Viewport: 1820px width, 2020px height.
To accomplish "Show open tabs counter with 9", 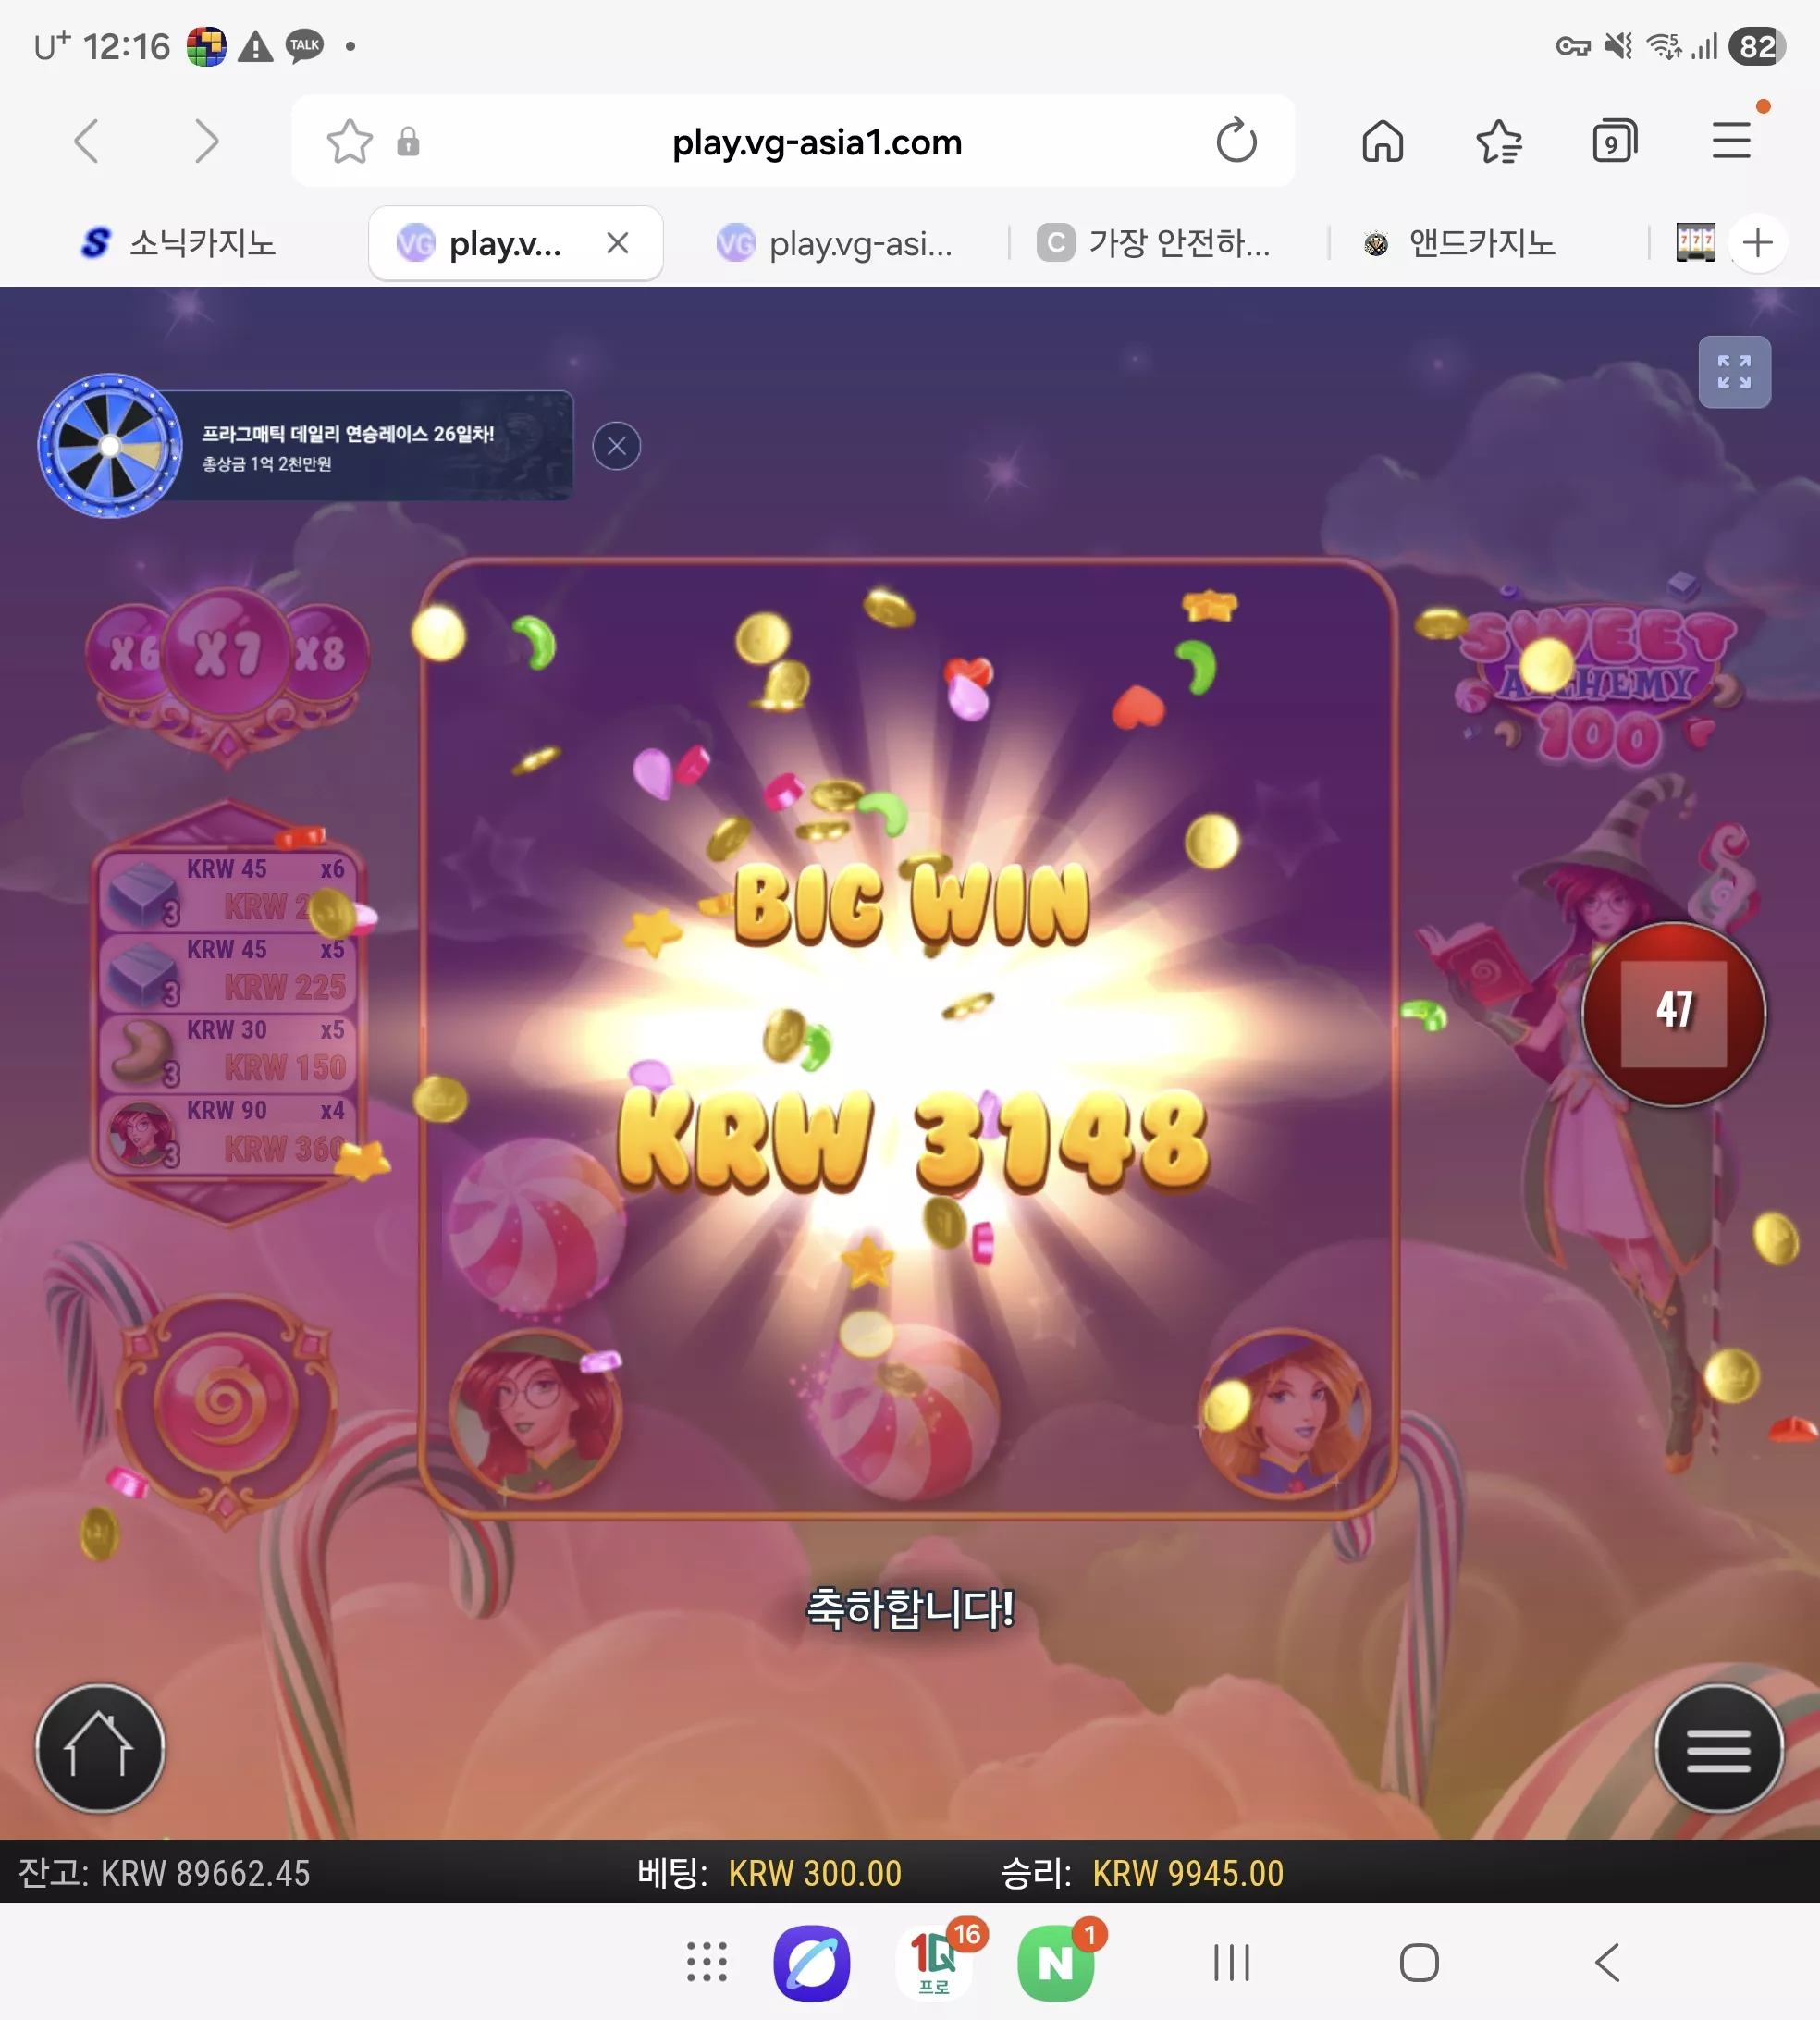I will (1614, 141).
